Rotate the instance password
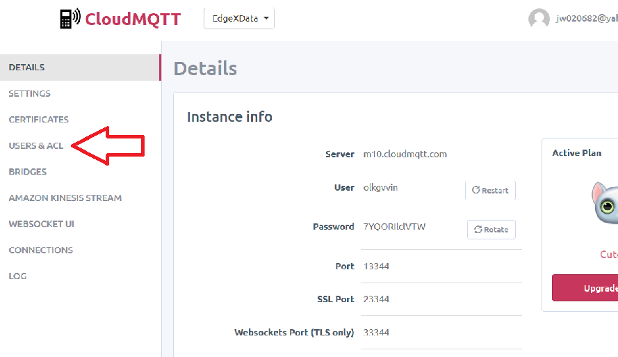 (x=491, y=230)
